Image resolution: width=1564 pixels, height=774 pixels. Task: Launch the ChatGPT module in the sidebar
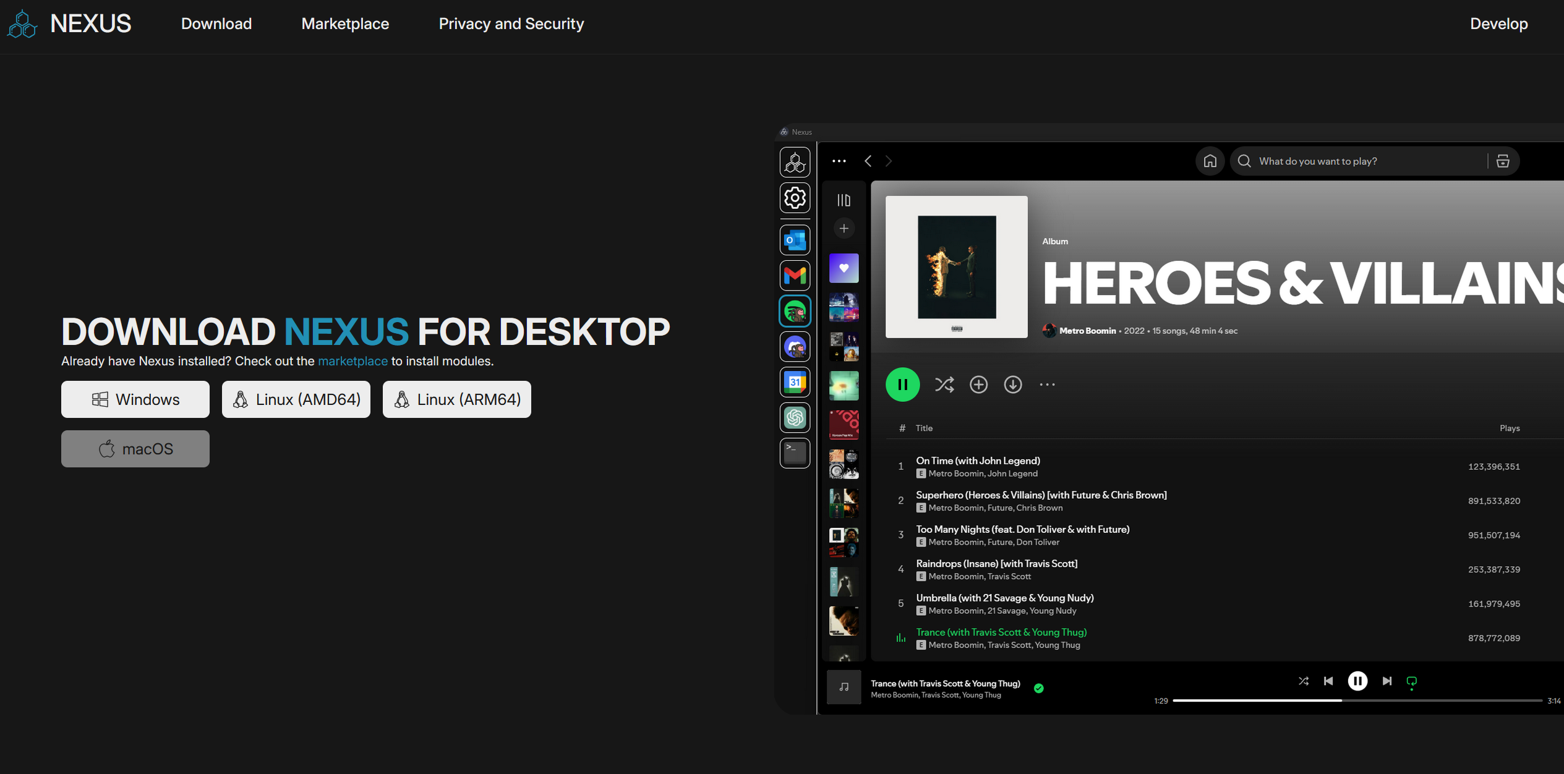[795, 417]
